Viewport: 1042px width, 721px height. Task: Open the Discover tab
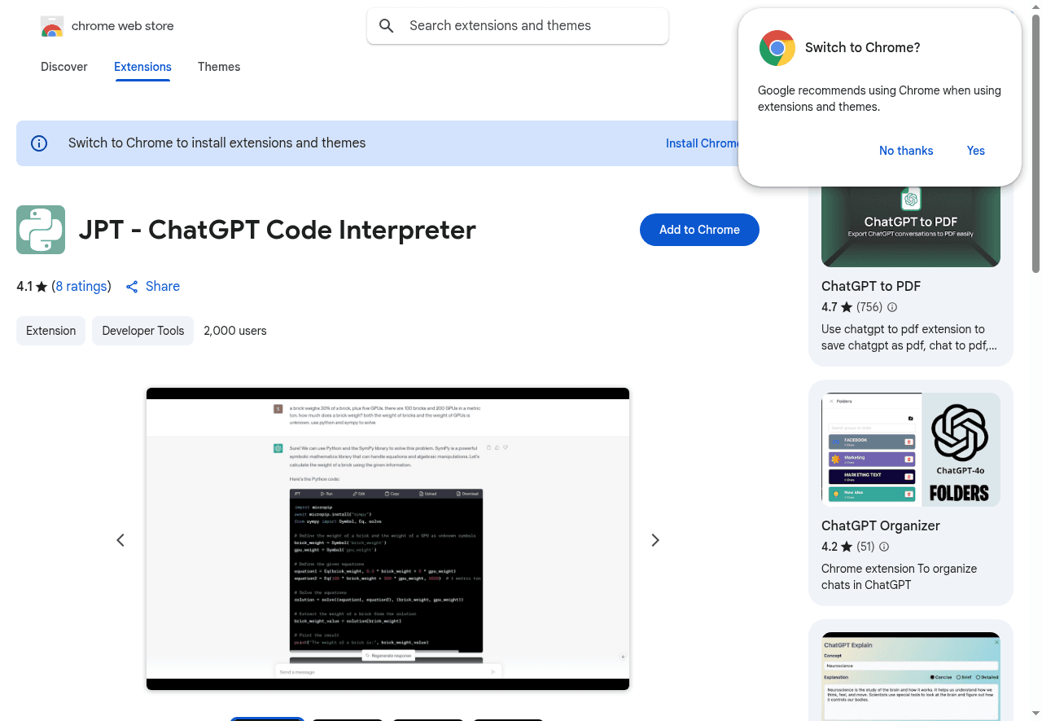click(63, 67)
